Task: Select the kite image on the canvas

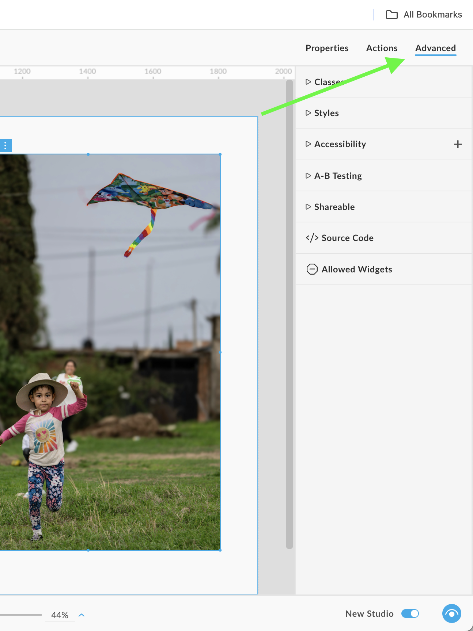Action: [x=110, y=352]
